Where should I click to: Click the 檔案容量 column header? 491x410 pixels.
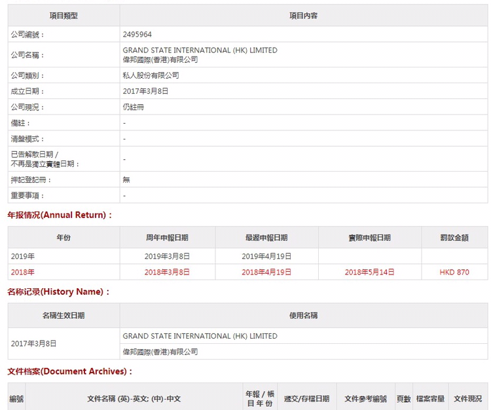click(x=430, y=399)
